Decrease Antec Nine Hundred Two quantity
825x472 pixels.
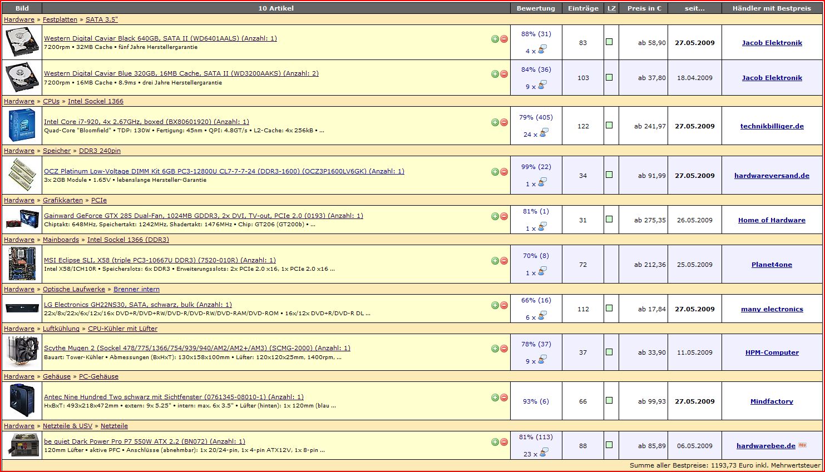[x=504, y=398]
